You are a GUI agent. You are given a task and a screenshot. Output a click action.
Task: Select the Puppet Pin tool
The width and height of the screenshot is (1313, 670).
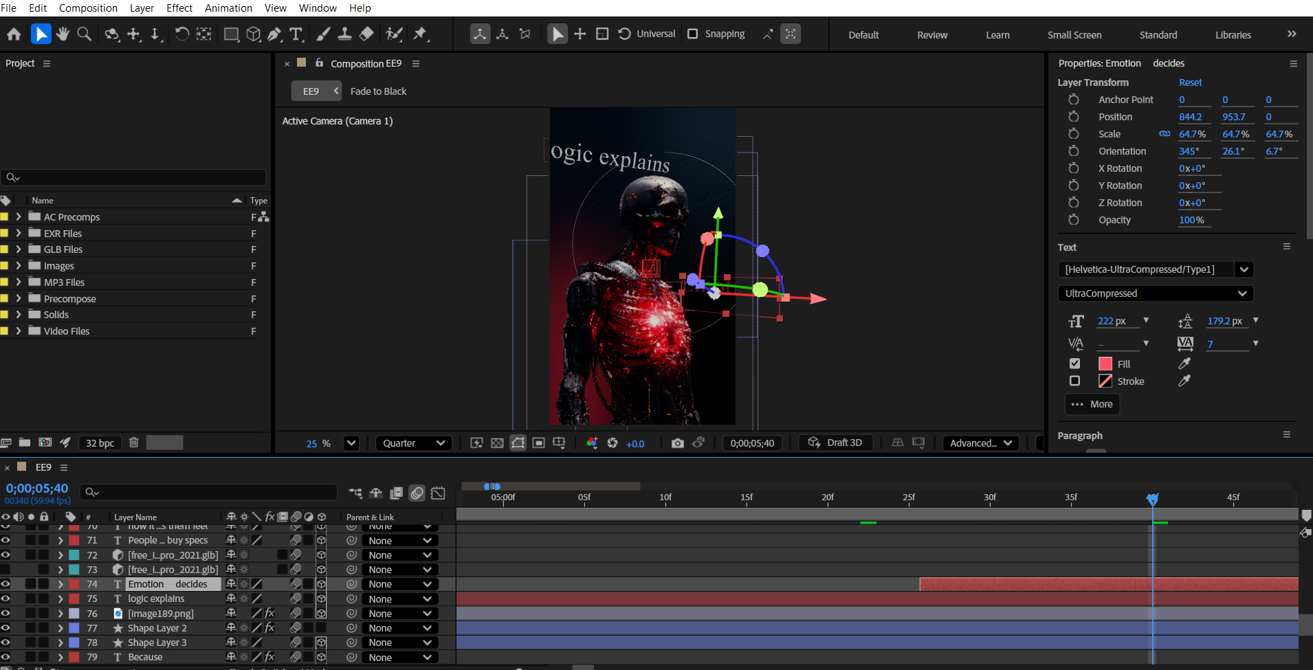point(420,34)
